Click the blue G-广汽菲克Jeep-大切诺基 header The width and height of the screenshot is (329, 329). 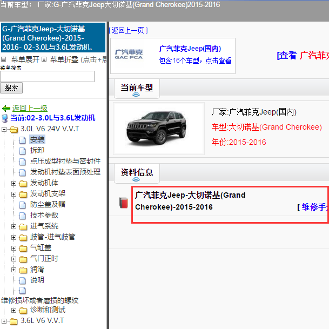[53, 38]
